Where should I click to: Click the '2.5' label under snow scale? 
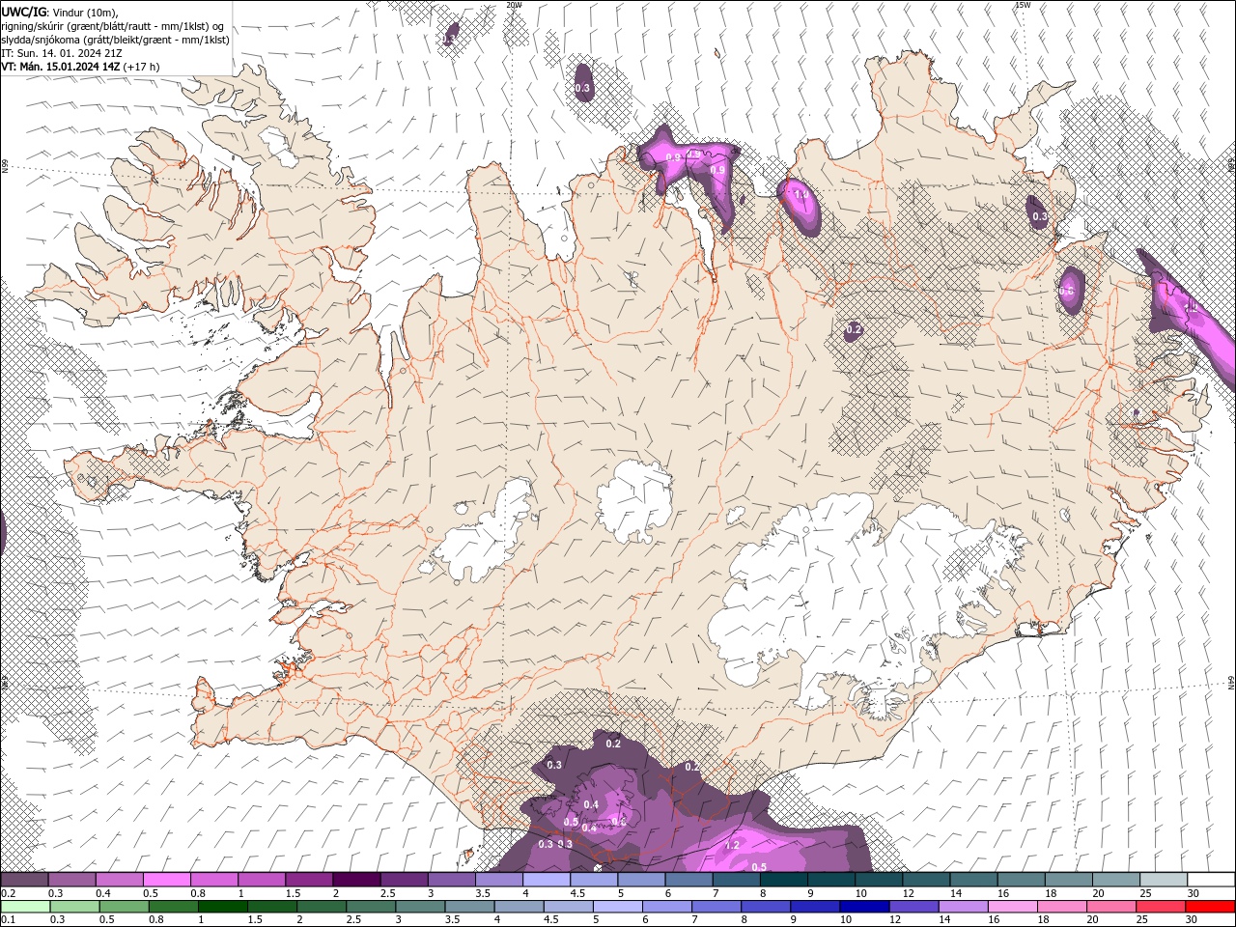click(387, 893)
